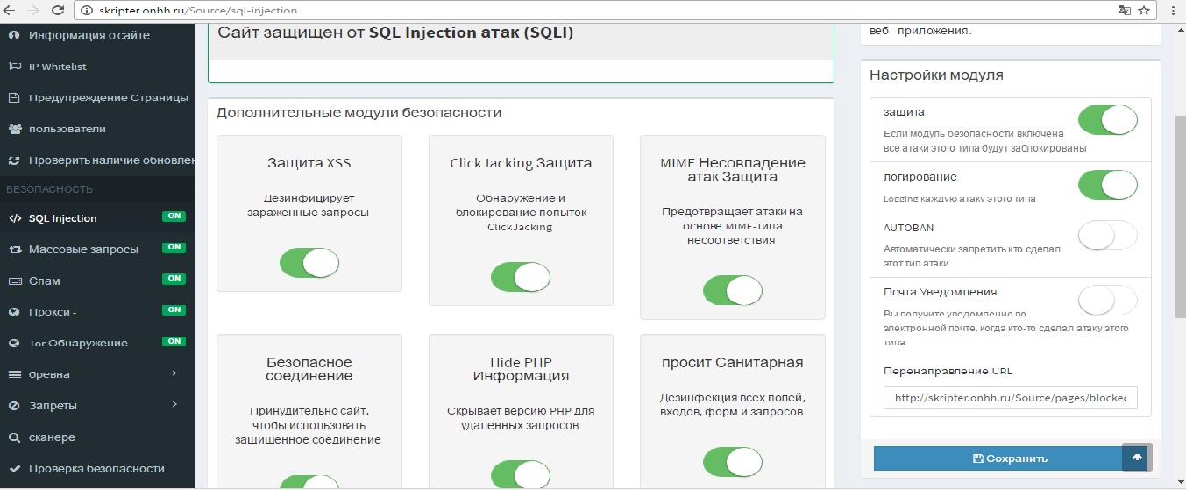The image size is (1186, 490).
Task: Click the flag icon beside IP Whitelist
Action: coord(14,67)
